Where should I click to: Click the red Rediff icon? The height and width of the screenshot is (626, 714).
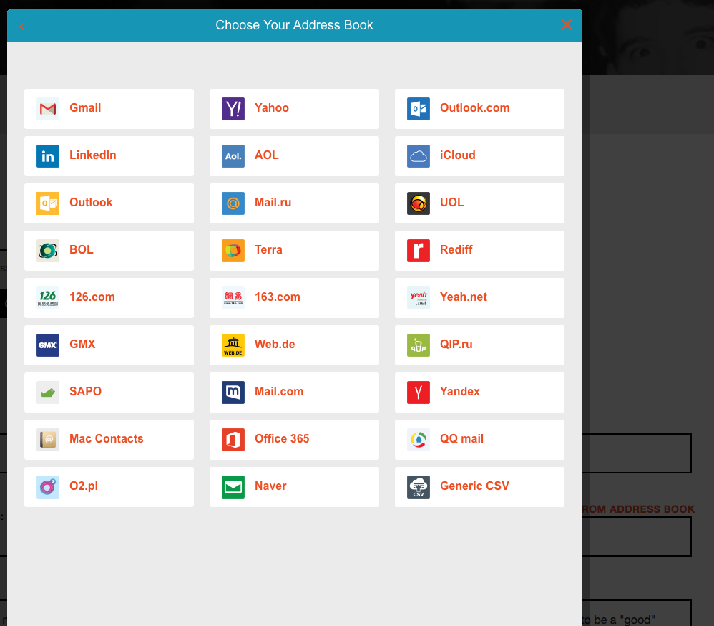tap(419, 250)
